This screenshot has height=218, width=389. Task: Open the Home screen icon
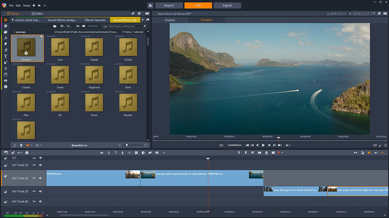pos(150,5)
